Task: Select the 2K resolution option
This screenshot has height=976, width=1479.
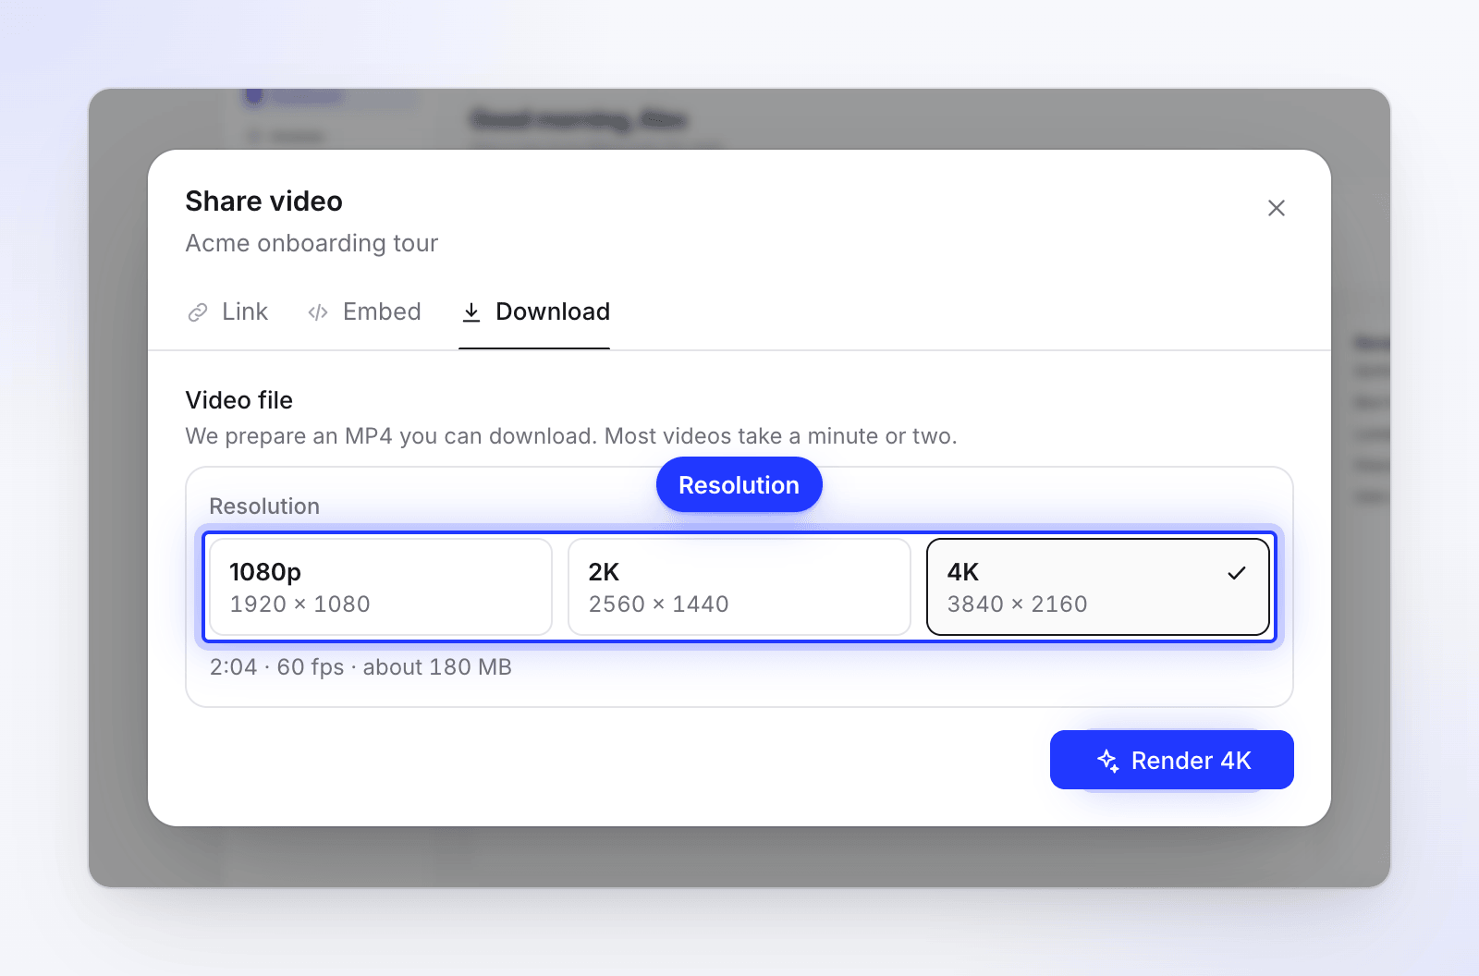Action: (x=739, y=587)
